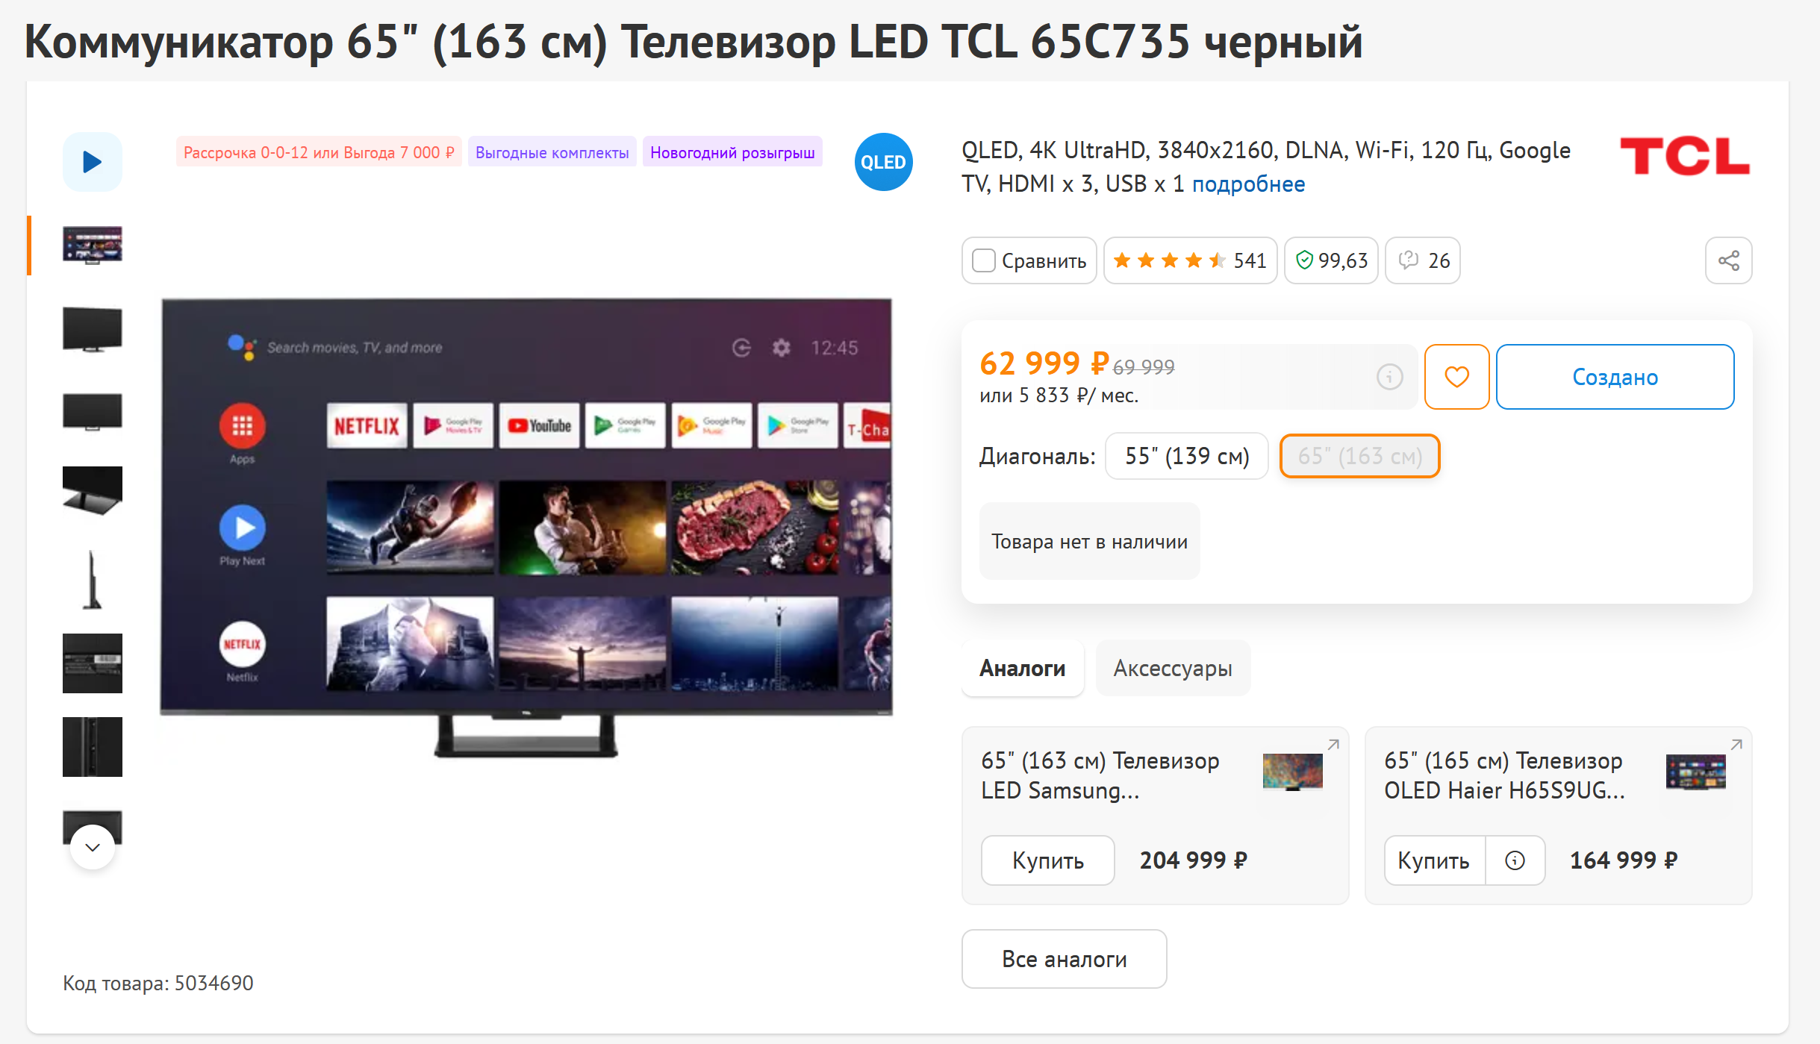This screenshot has height=1044, width=1820.
Task: Expand specs via подробнее link
Action: tap(1248, 184)
